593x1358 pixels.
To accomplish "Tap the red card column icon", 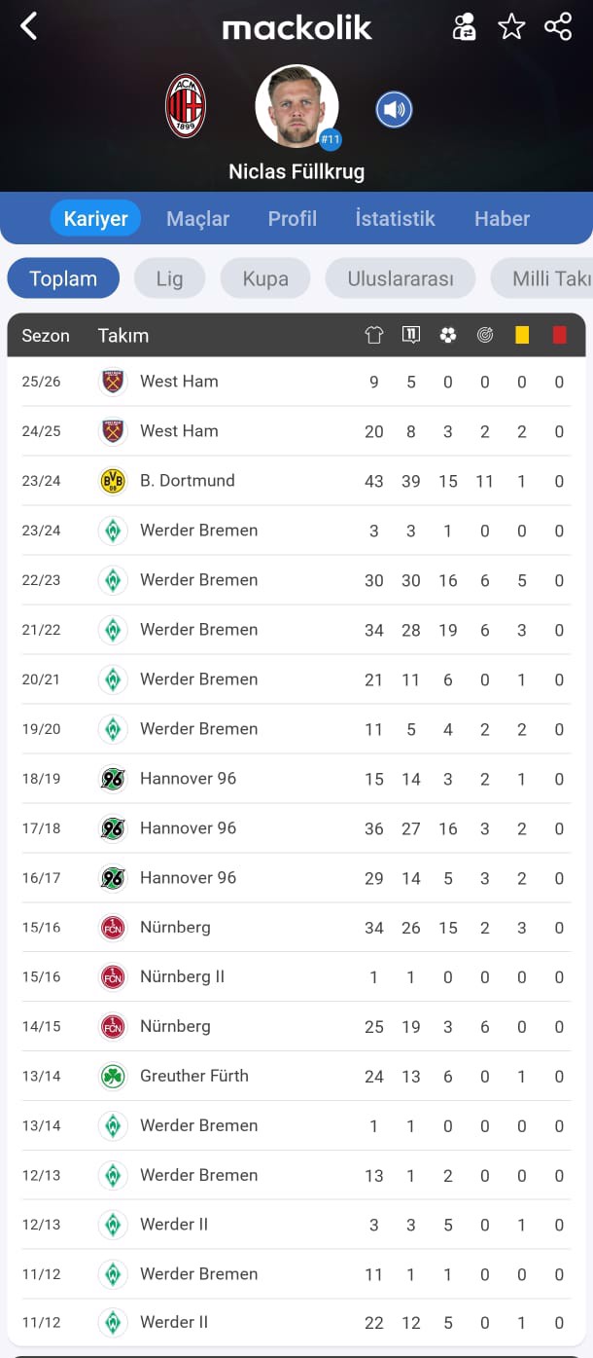I will point(559,335).
